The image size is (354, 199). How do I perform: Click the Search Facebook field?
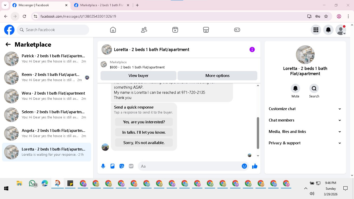[x=53, y=30]
